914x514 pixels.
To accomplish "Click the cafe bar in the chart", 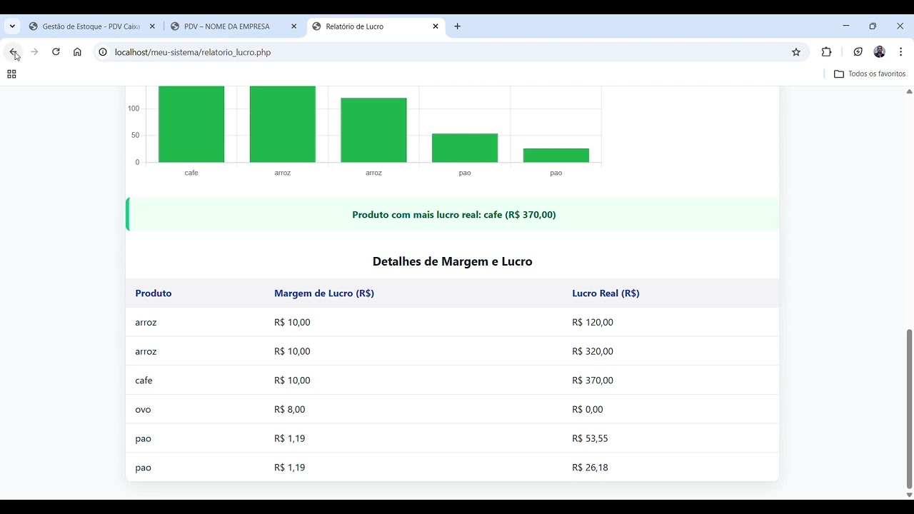I will 191,124.
